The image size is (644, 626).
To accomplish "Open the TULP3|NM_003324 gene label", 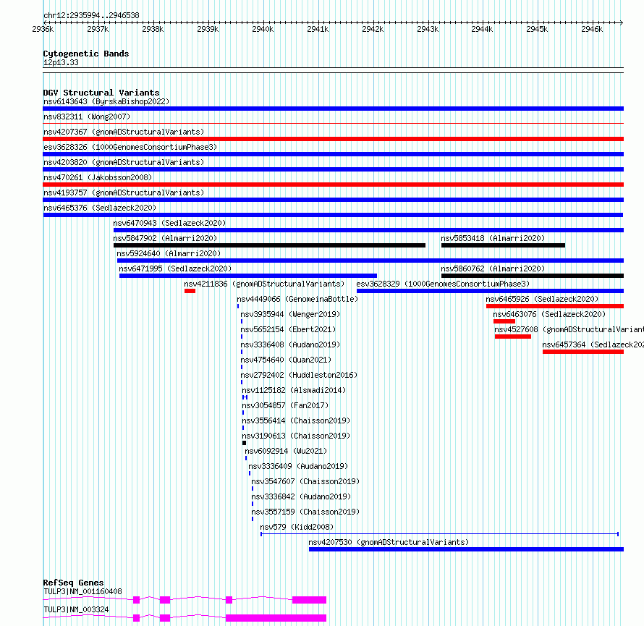I will pyautogui.click(x=77, y=609).
